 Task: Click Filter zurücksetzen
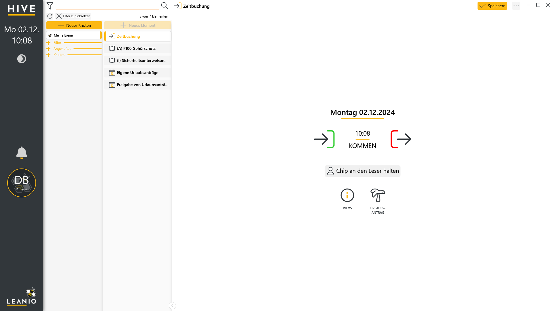(73, 16)
